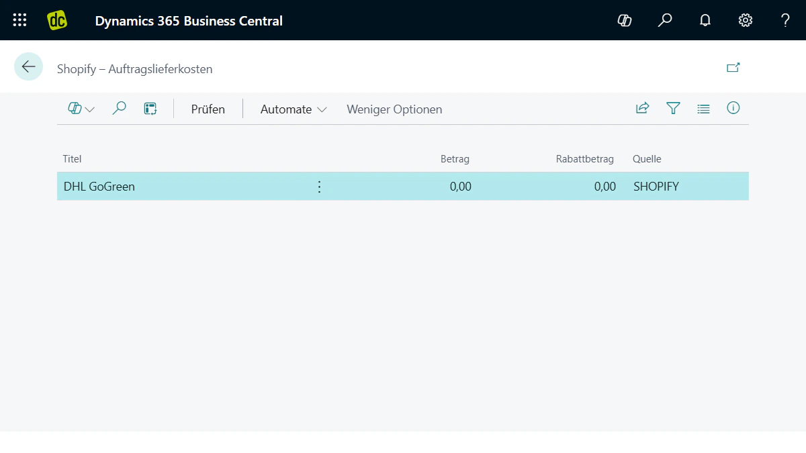This screenshot has width=806, height=453.
Task: Search the list with the magnifier icon
Action: 120,109
